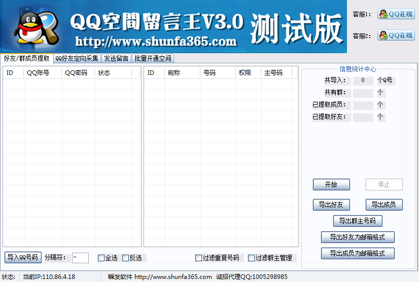Click the 主号码 column header
The width and height of the screenshot is (419, 282).
(276, 73)
